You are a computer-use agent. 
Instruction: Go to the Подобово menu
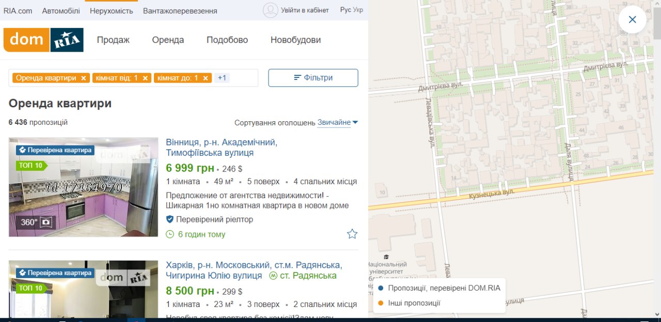point(227,40)
